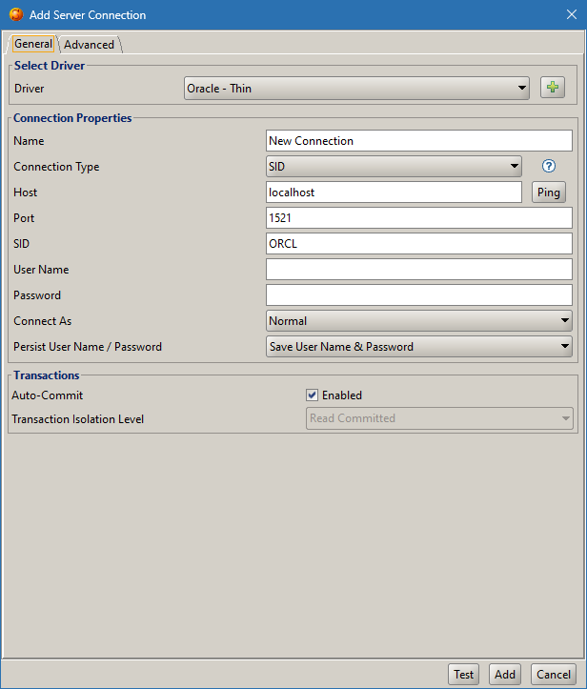Screen dimensions: 587x689
Task: Click the app icon in title bar
Action: click(x=16, y=15)
